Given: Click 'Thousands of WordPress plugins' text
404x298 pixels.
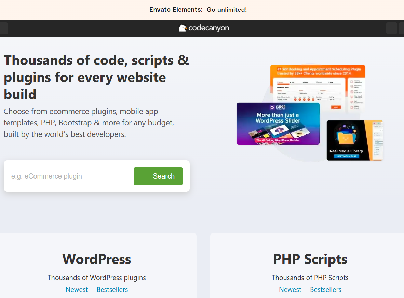Looking at the screenshot, I should point(97,278).
